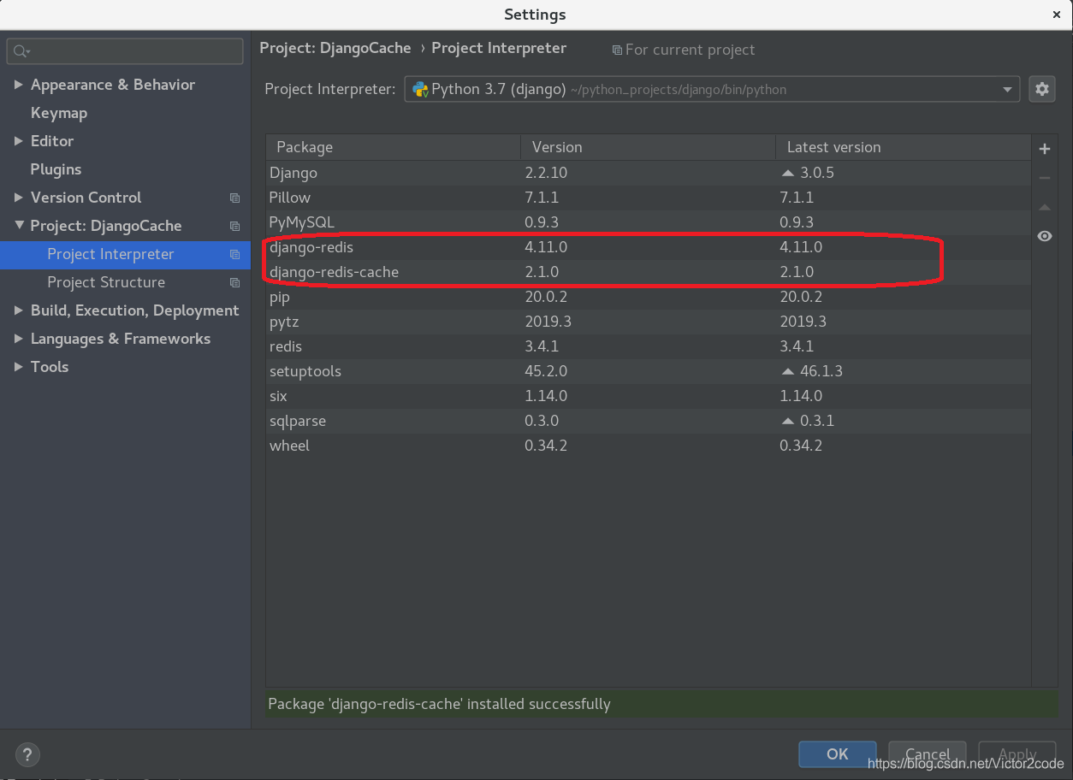Click the Version column header
The height and width of the screenshot is (780, 1073).
pyautogui.click(x=648, y=147)
